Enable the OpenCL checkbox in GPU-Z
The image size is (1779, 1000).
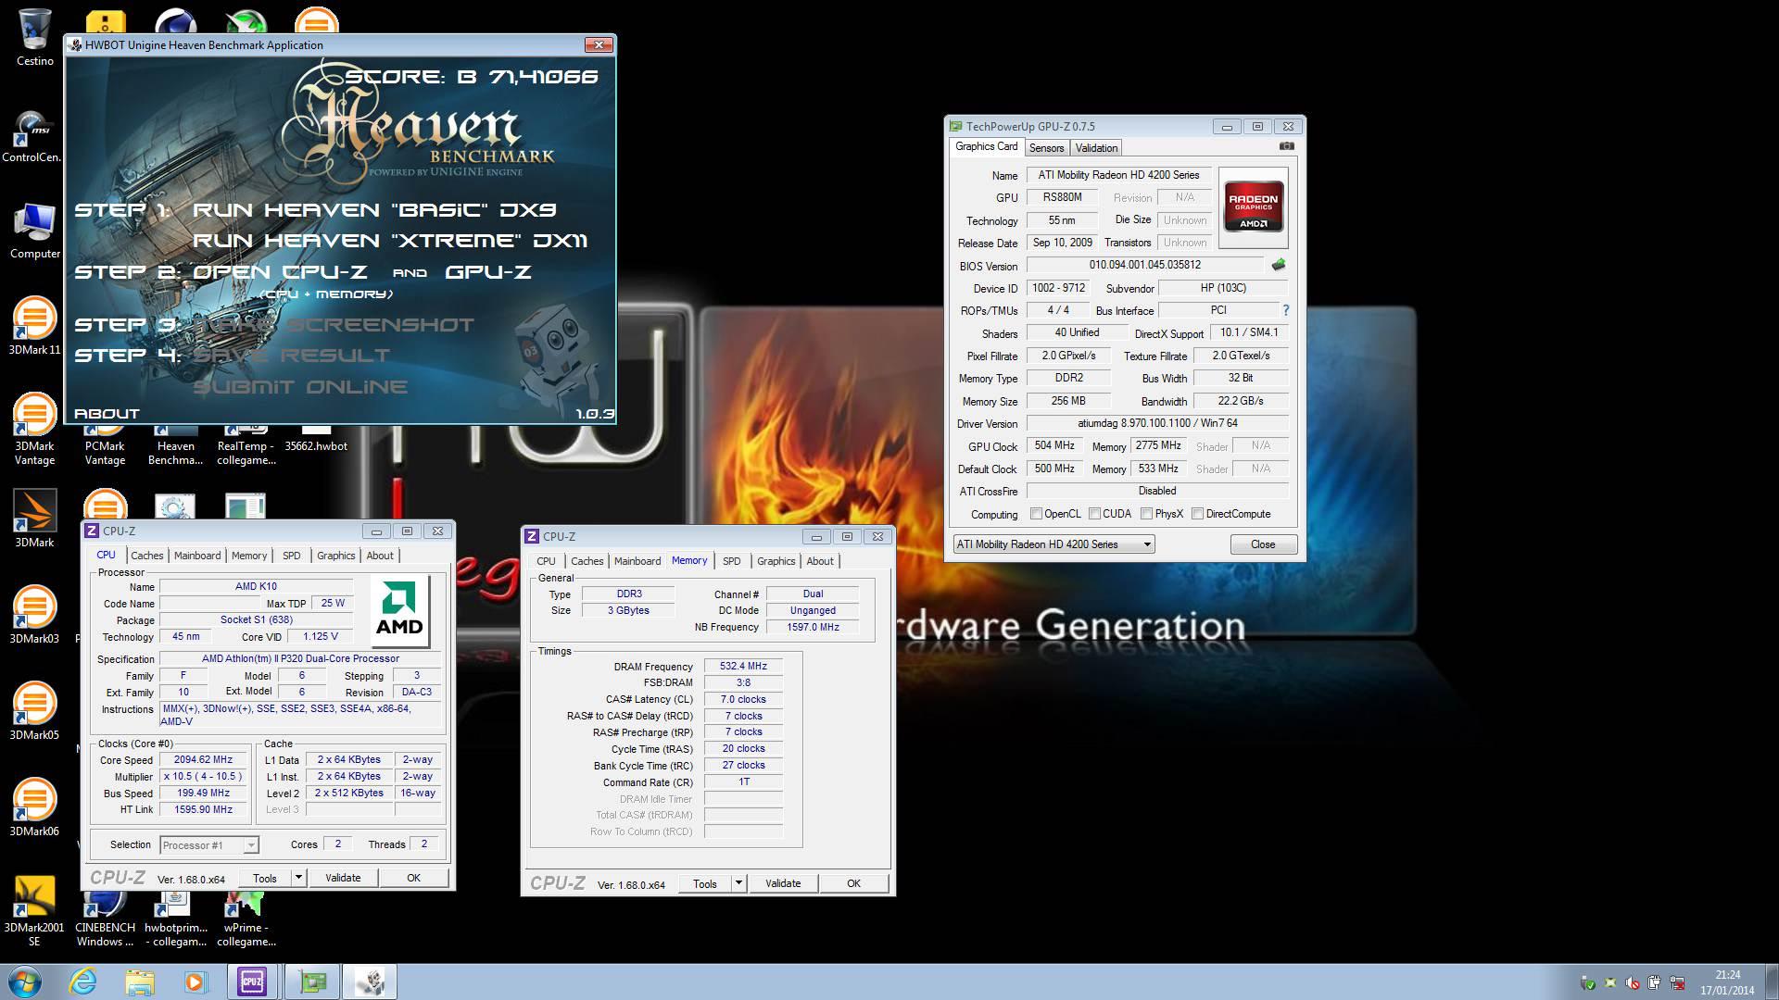pyautogui.click(x=1036, y=514)
